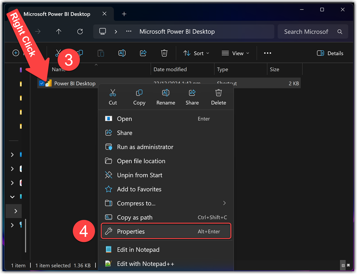This screenshot has width=357, height=274.
Task: Click the Power BI Desktop file name
Action: 75,84
